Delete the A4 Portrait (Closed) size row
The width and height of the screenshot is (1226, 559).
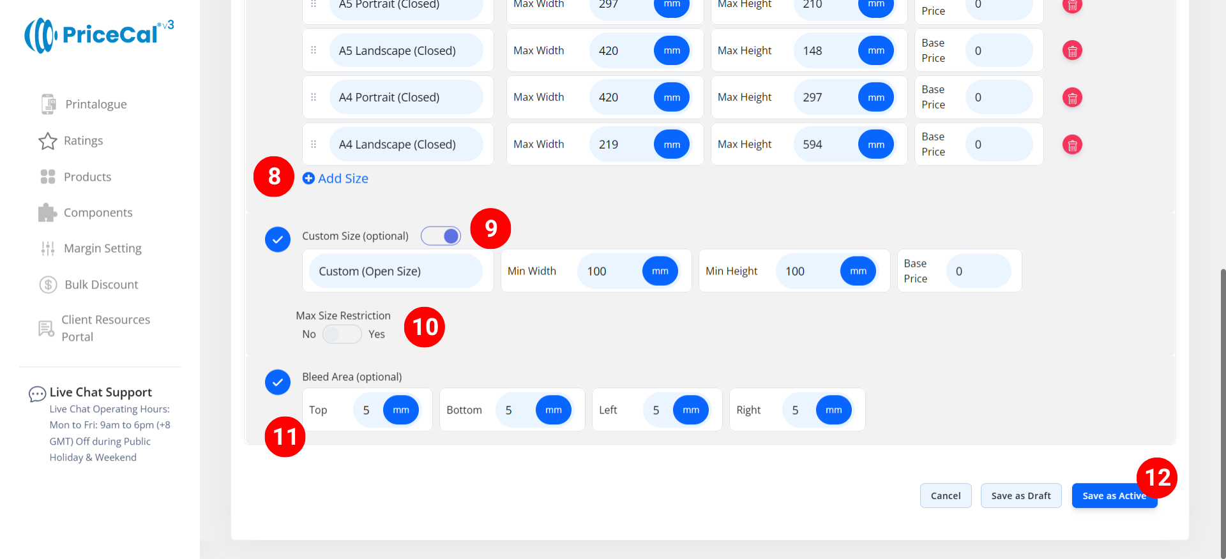point(1072,98)
